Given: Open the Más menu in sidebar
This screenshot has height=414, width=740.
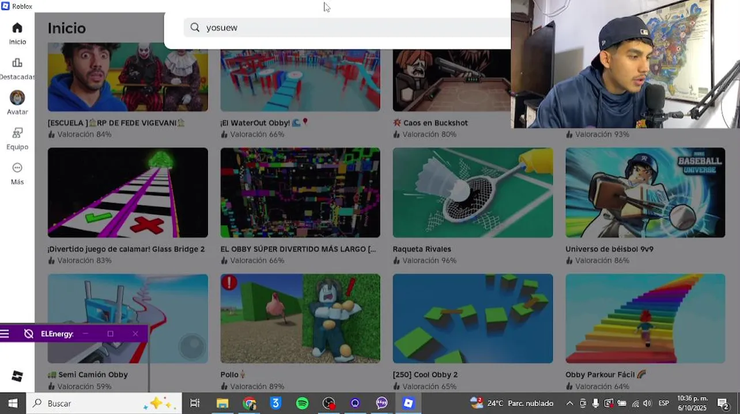Looking at the screenshot, I should tap(17, 174).
